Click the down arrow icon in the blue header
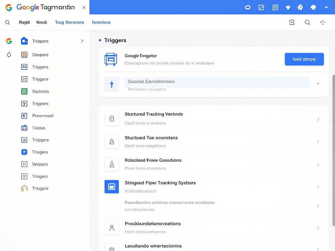335x251 pixels. [x=288, y=8]
